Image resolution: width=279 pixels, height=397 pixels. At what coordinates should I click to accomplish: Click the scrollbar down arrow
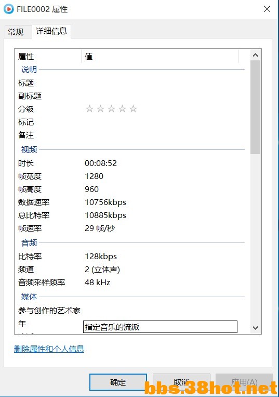point(255,328)
